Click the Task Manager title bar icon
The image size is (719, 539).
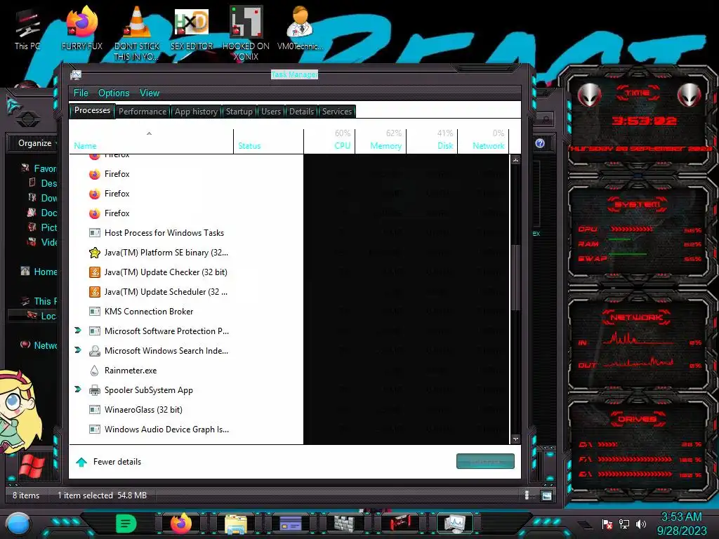coord(76,74)
